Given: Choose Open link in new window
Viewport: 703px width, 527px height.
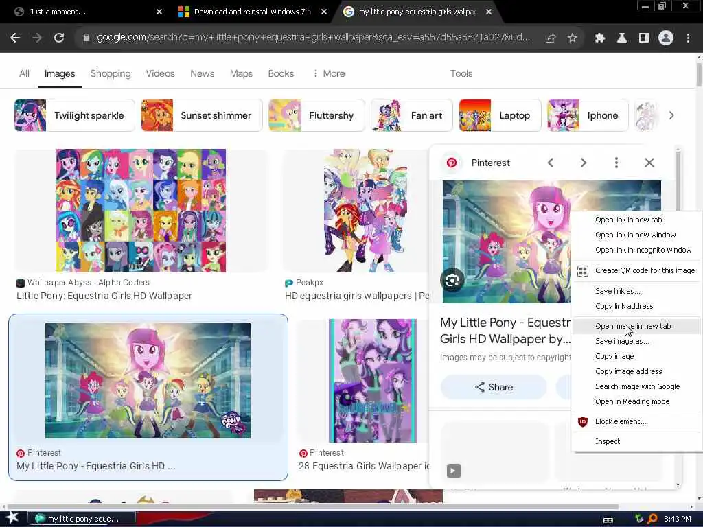Looking at the screenshot, I should coord(636,235).
